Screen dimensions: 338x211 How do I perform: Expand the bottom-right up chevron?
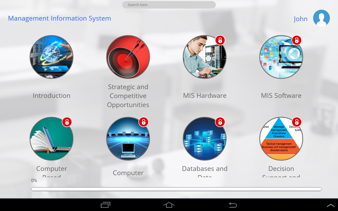click(331, 205)
